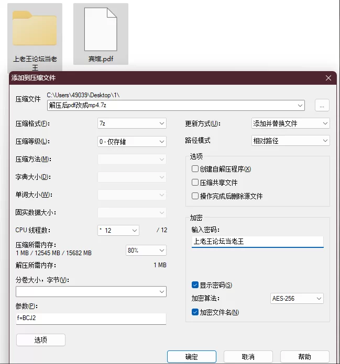The image size is (340, 364).
Task: Click the 字典大小(D) label
Action: (33, 177)
